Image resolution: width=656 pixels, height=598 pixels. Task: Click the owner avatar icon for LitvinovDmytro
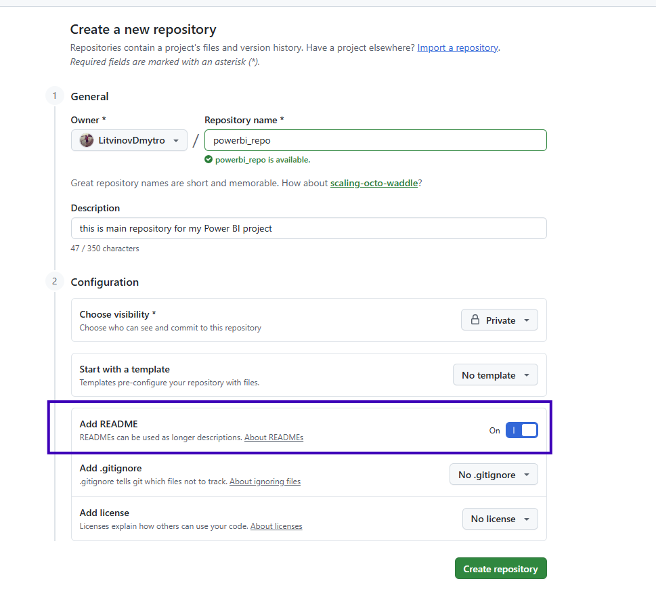click(87, 140)
